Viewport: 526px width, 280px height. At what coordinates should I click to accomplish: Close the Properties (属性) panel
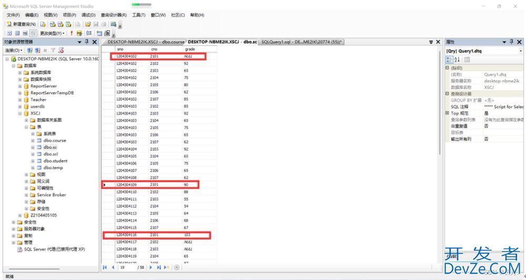click(519, 42)
